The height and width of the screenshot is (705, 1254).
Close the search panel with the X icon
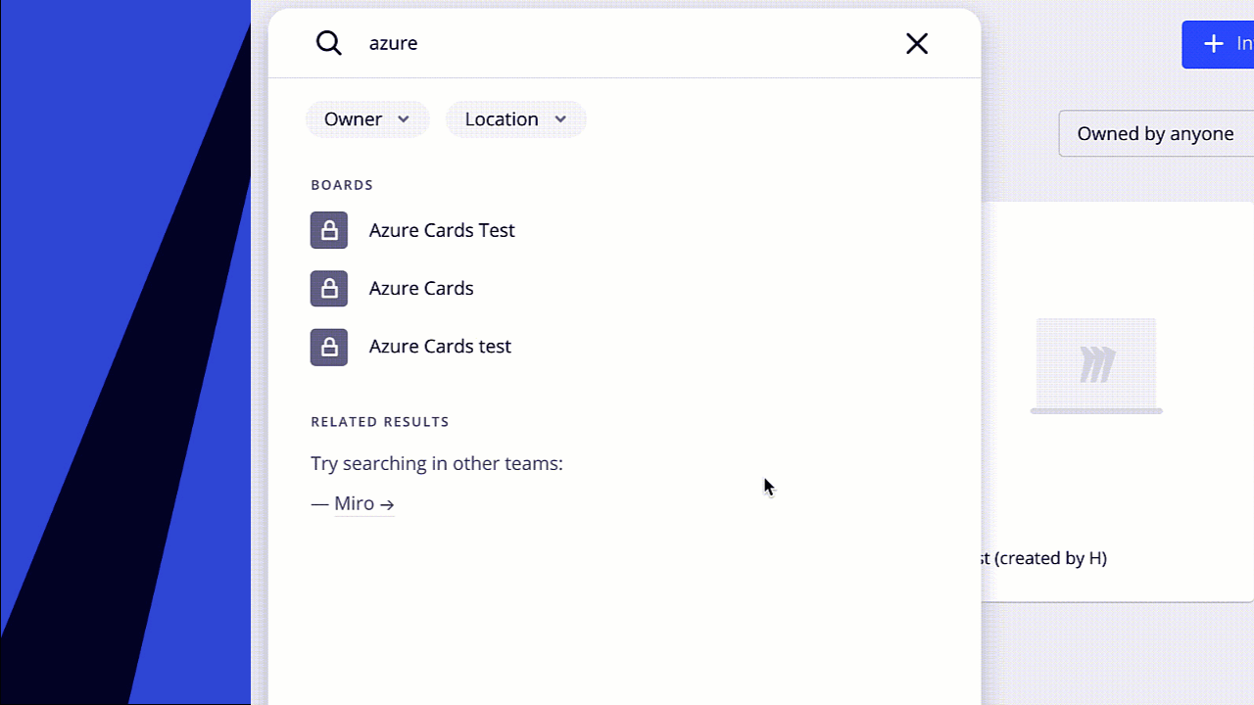pos(916,43)
